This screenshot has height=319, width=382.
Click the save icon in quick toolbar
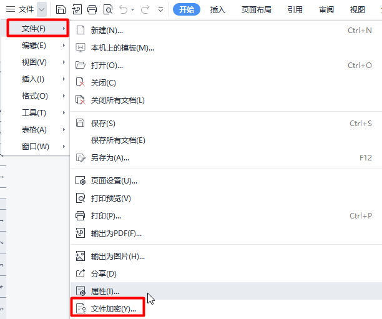pyautogui.click(x=61, y=9)
